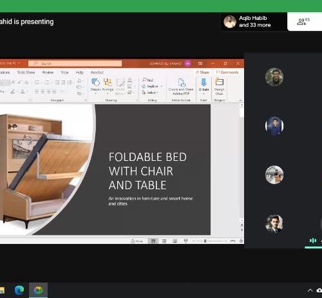Open the Shapes gallery in the ribbon
The width and height of the screenshot is (322, 298).
tap(95, 86)
